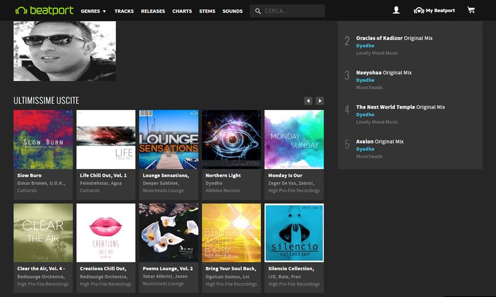Open the Monday Is Our Sunday cover

(x=294, y=139)
